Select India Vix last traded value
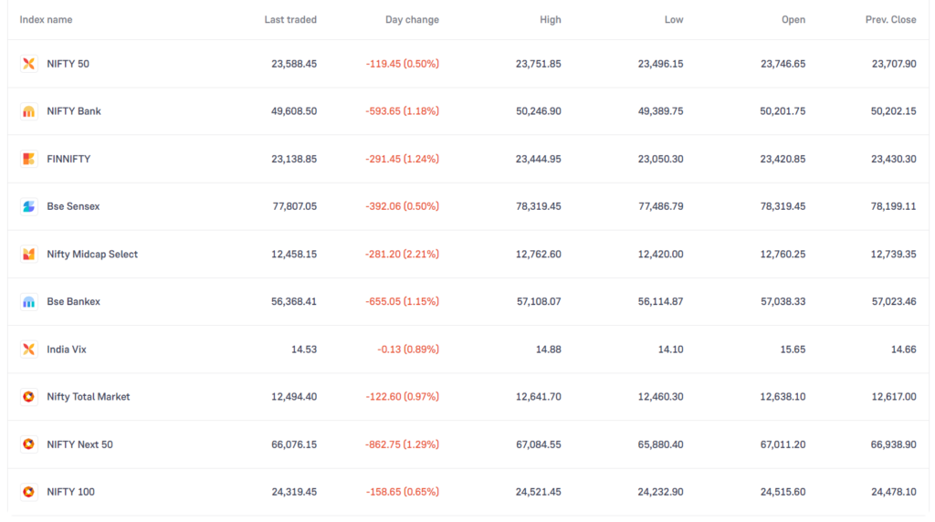Screen dimensions: 935x522 tap(304, 350)
